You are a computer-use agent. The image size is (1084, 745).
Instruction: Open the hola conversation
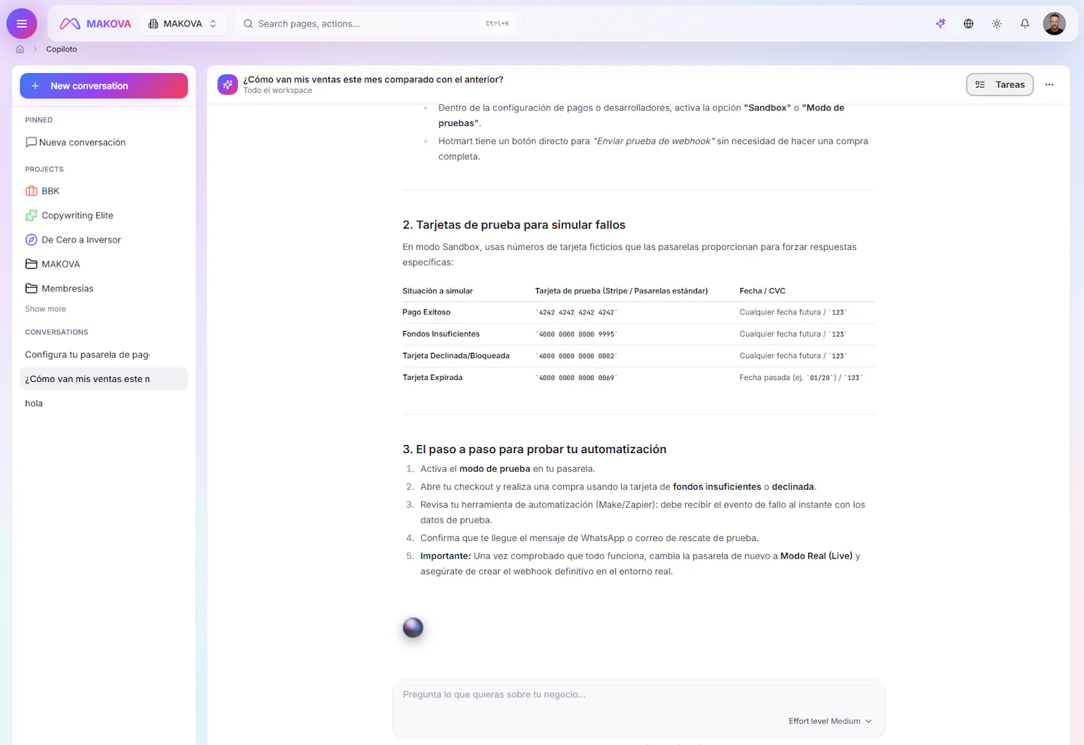(x=104, y=404)
